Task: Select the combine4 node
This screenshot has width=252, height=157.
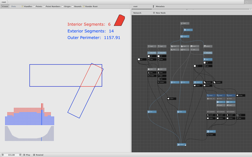Action: [x=211, y=131]
